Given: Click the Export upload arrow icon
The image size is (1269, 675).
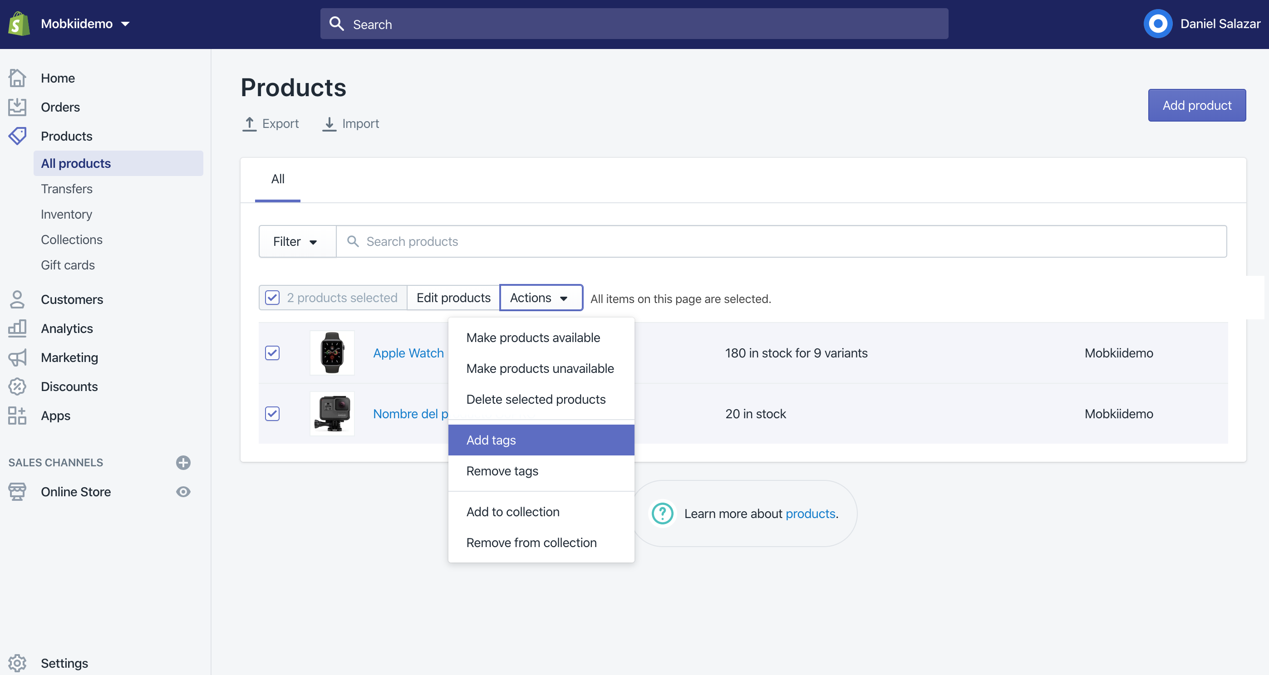Looking at the screenshot, I should [x=249, y=123].
